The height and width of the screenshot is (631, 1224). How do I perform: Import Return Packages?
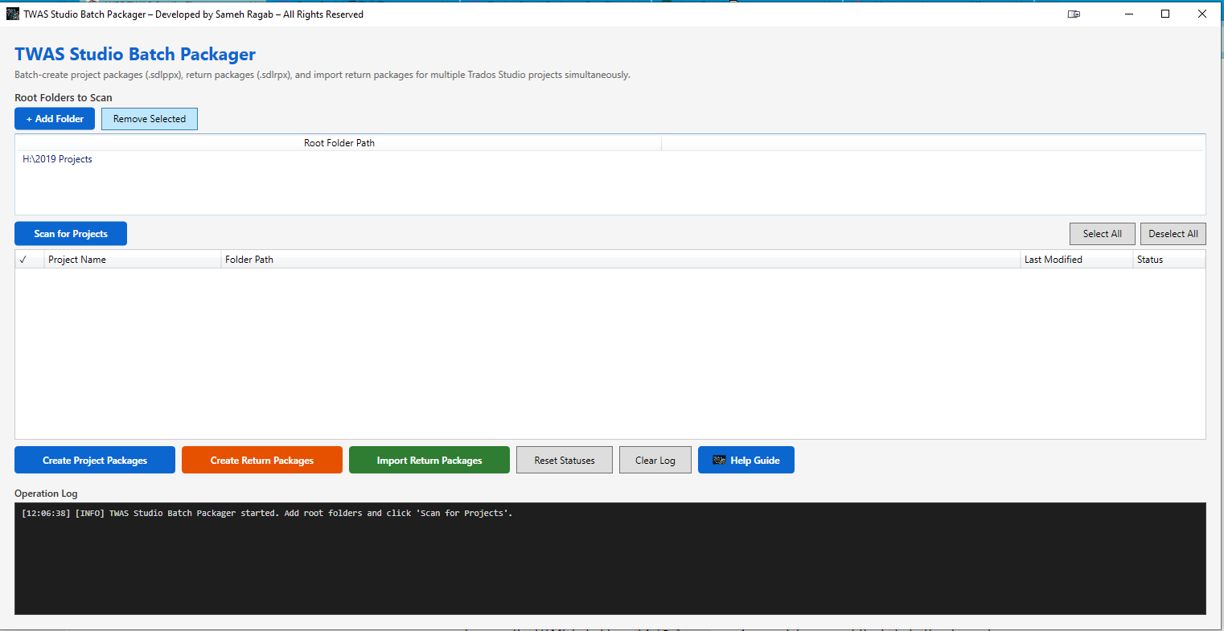point(429,459)
